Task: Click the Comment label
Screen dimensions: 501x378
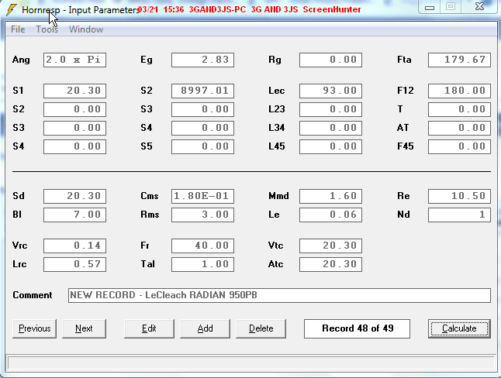Action: [x=33, y=295]
